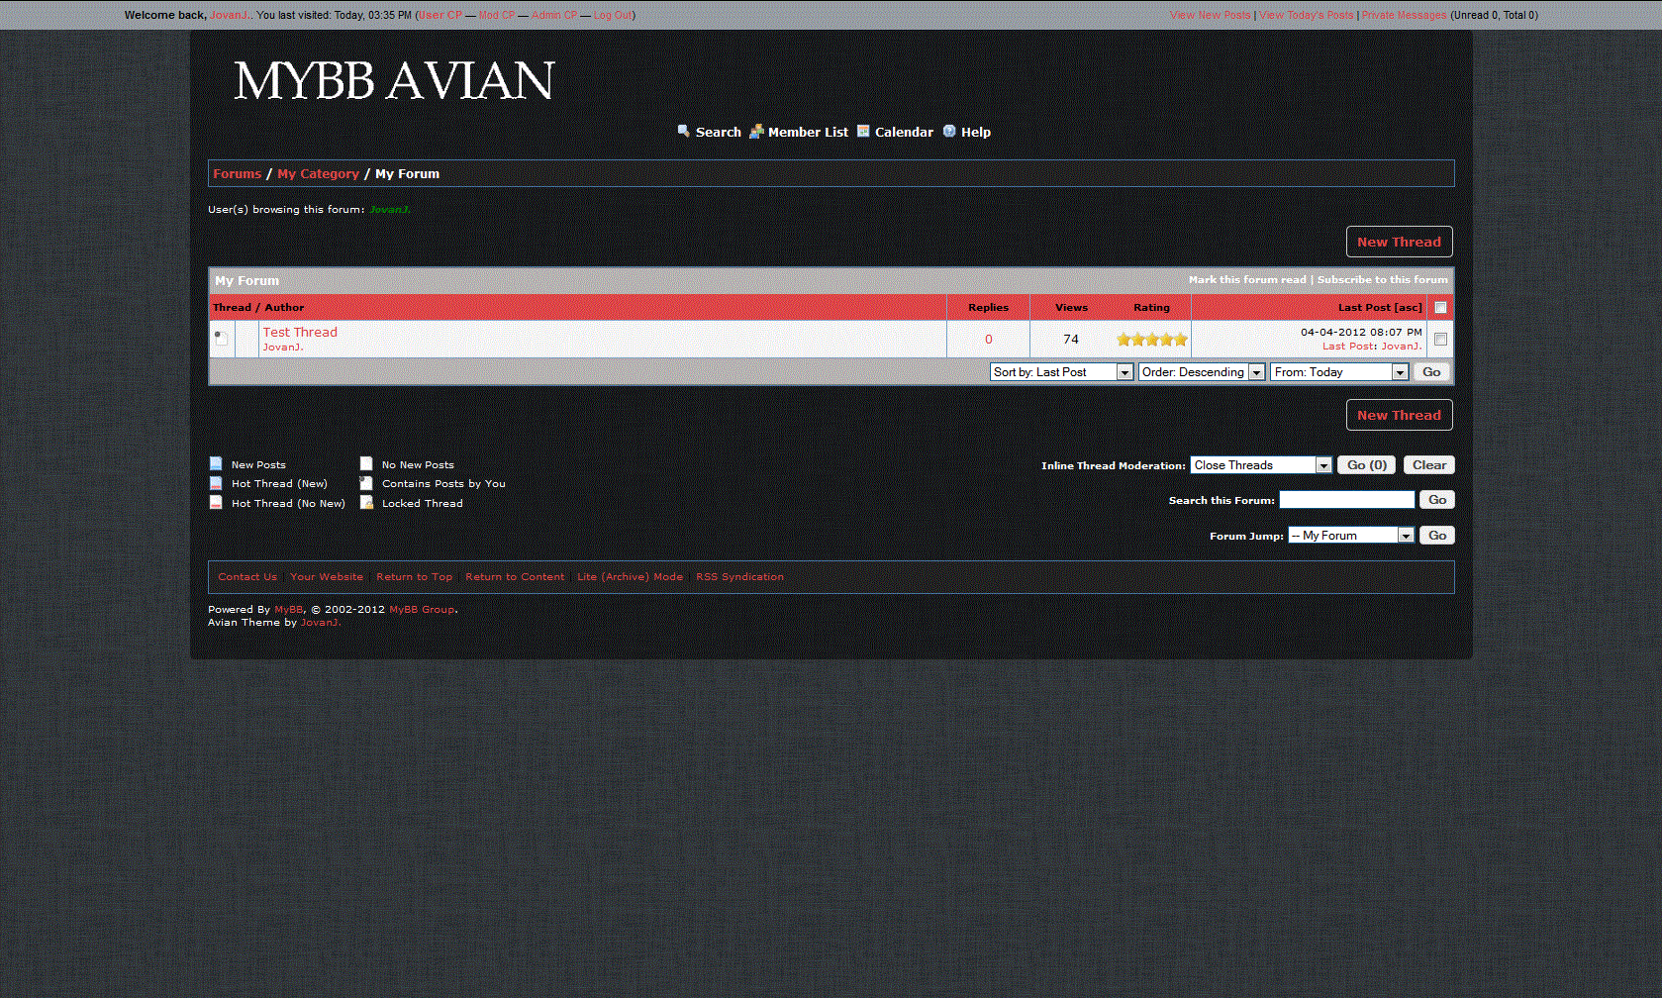Click the Help question mark icon
1662x998 pixels.
[949, 131]
